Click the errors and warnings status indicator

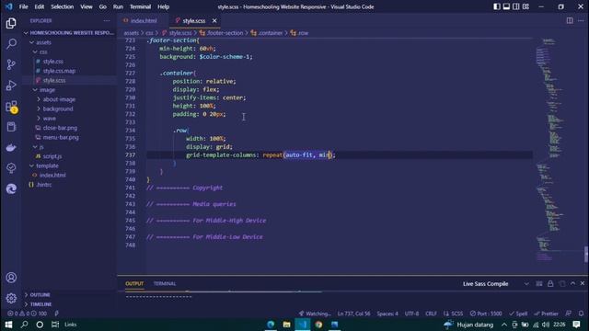28,314
